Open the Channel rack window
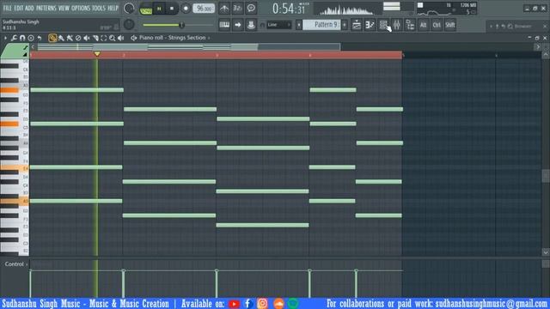The image size is (550, 309). [x=383, y=25]
